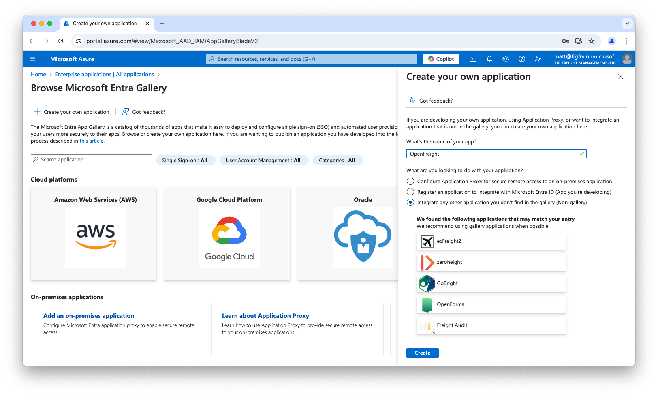Choose the GoBright suggested app

point(491,283)
